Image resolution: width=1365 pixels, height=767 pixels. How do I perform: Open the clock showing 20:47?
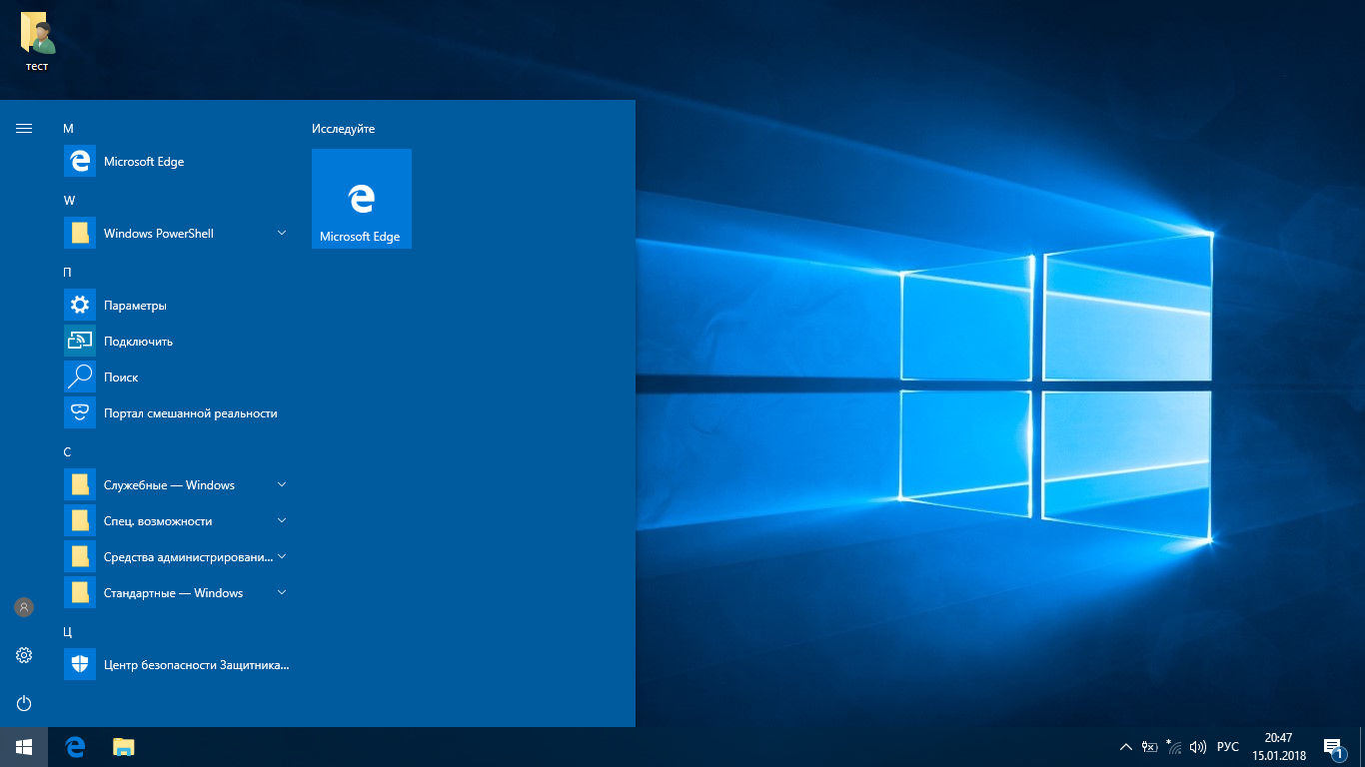pos(1278,747)
